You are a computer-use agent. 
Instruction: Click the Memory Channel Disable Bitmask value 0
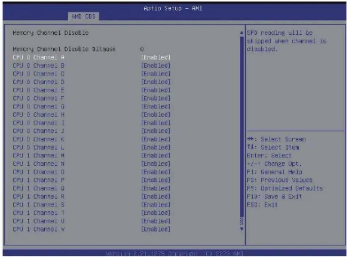click(142, 49)
